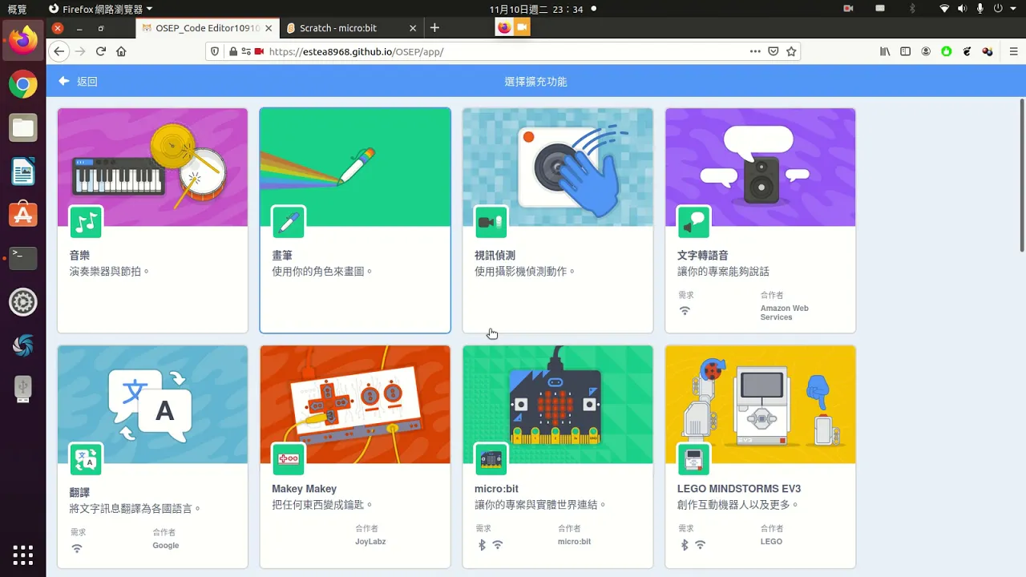Click the bluetooth requirement icon under LEGO EV3
The width and height of the screenshot is (1026, 577).
(x=685, y=545)
